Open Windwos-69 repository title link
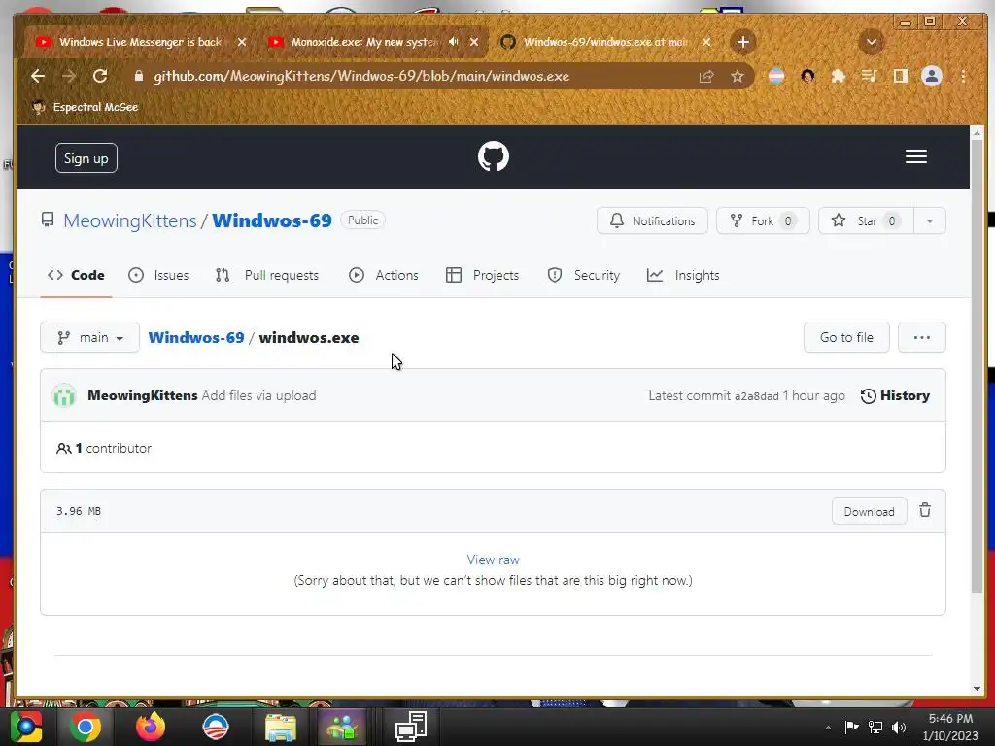 coord(272,220)
